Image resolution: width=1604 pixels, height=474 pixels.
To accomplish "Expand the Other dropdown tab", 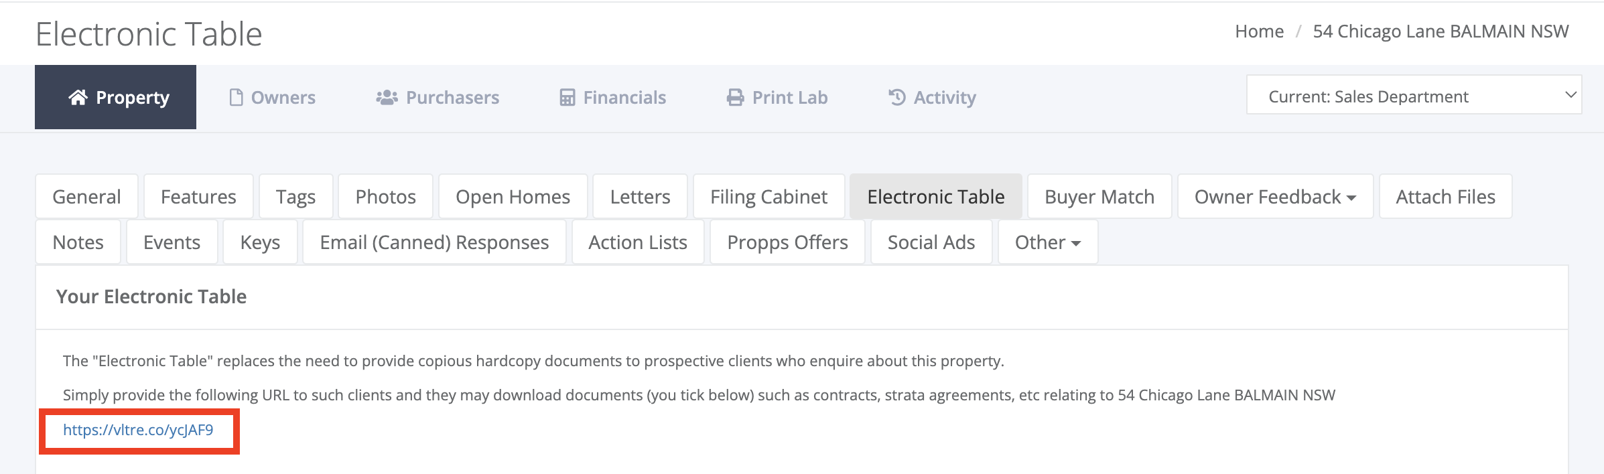I will point(1047,242).
